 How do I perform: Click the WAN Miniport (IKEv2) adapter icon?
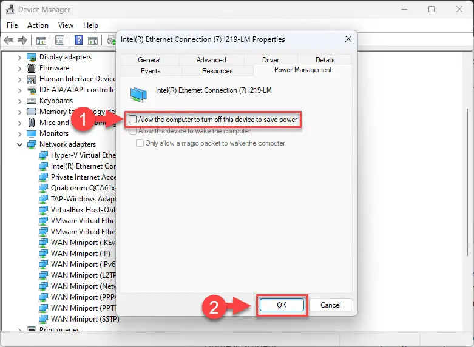tap(43, 243)
